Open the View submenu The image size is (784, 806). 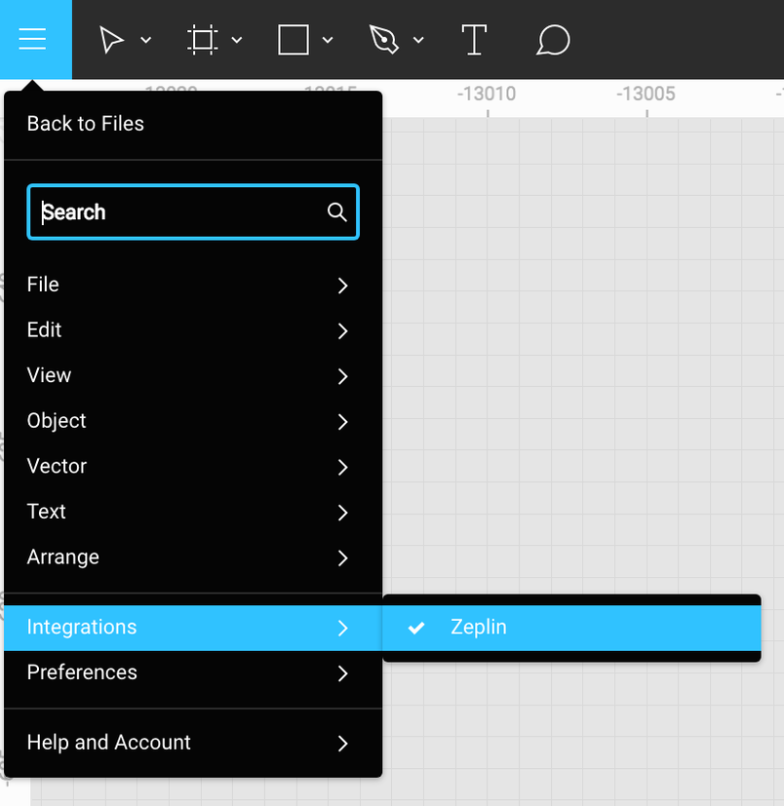click(x=193, y=375)
